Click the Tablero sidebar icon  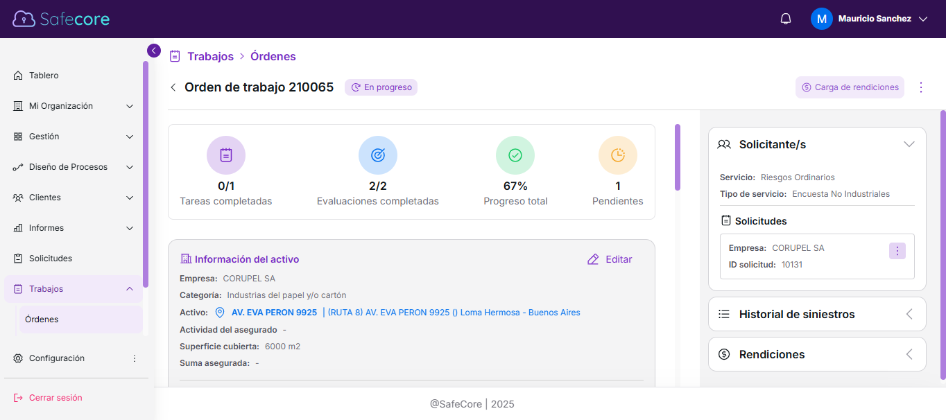click(16, 75)
